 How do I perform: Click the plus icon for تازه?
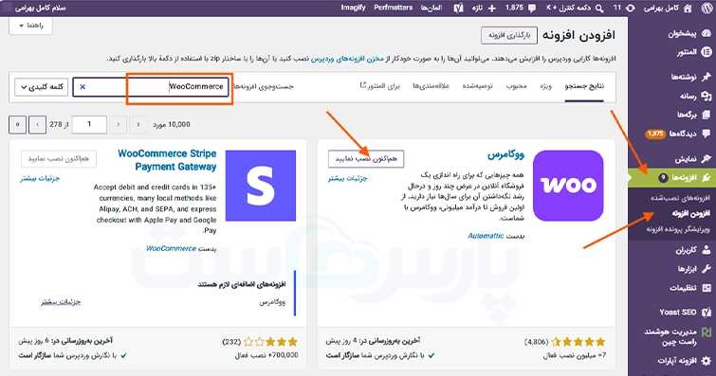point(492,9)
